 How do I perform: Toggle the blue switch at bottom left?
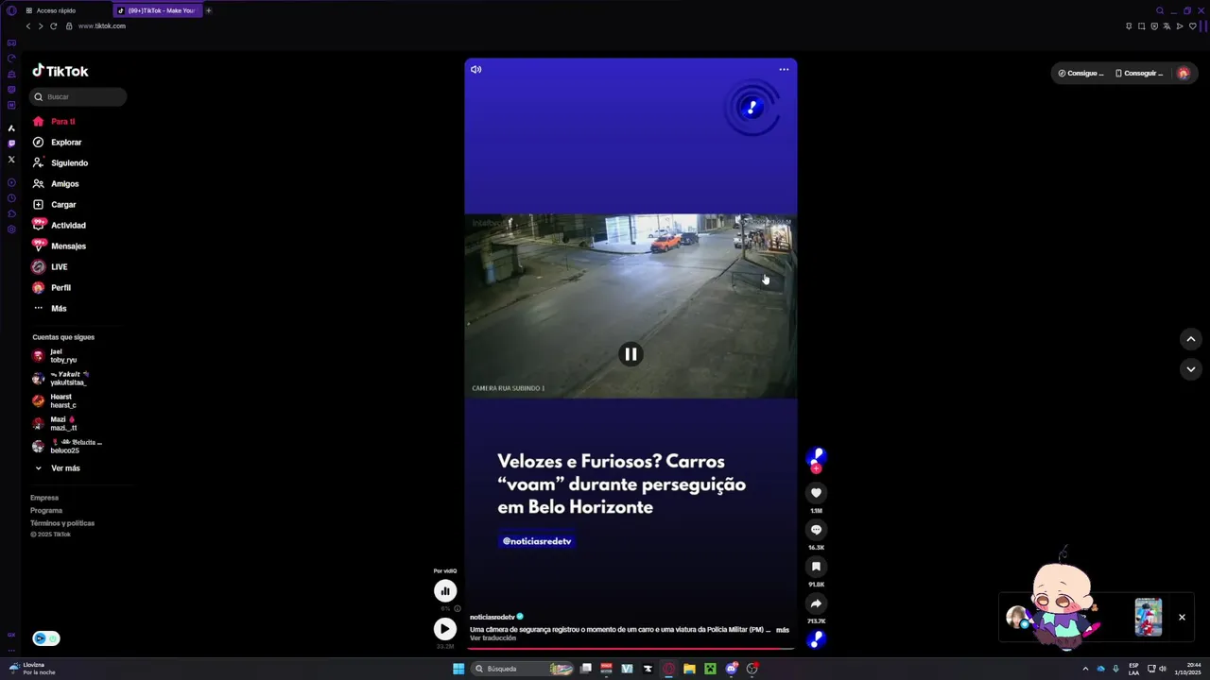(x=45, y=638)
